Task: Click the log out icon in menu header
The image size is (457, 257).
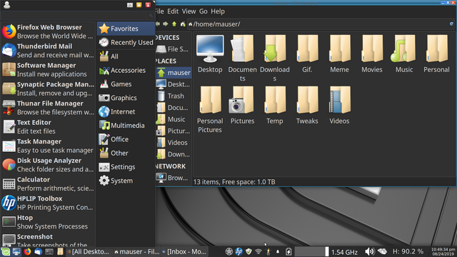Action: click(148, 5)
